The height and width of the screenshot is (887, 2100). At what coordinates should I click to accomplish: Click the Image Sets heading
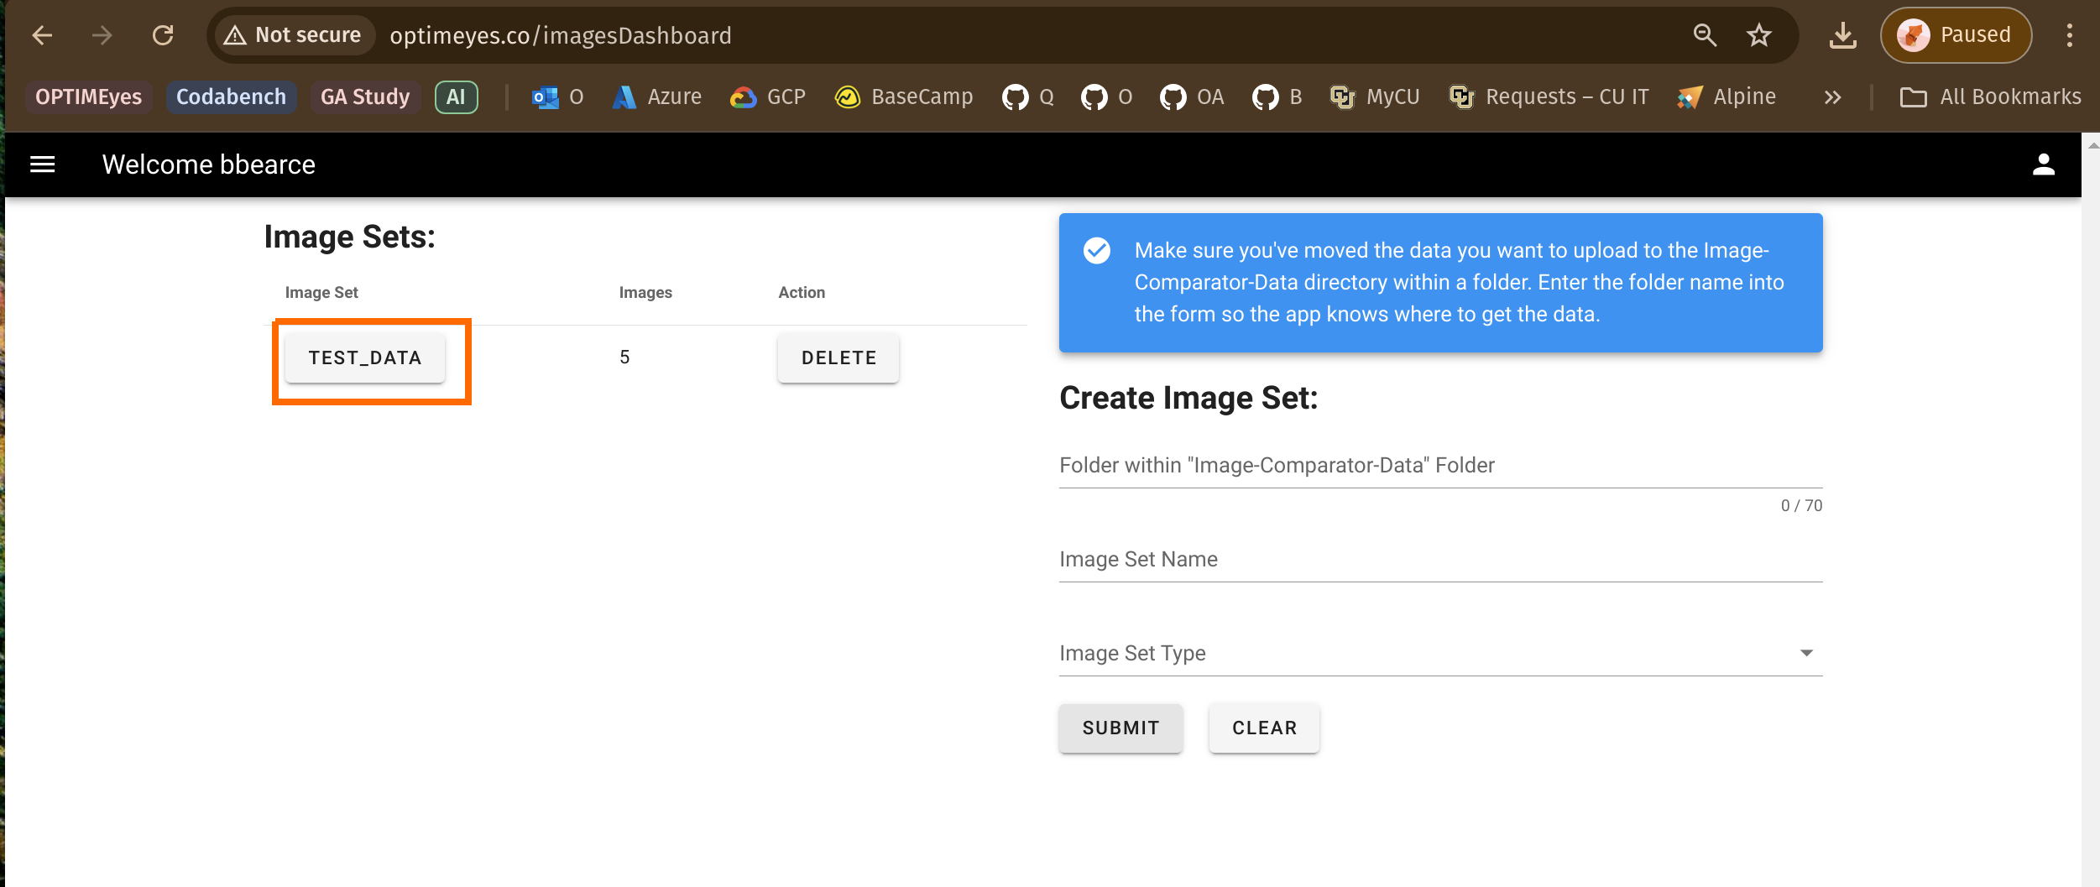[350, 237]
